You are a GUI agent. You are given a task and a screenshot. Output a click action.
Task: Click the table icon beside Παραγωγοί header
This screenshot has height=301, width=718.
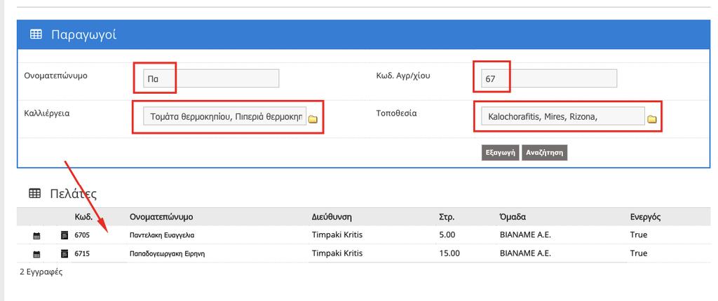click(36, 34)
